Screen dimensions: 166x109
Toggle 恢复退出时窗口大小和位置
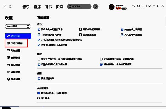(x=39, y=45)
